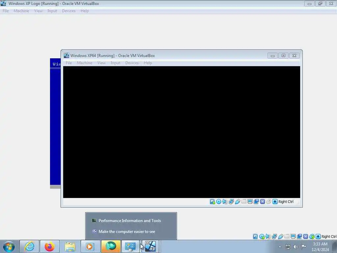Open Devices menu in Windows XP Logo window

pos(69,11)
